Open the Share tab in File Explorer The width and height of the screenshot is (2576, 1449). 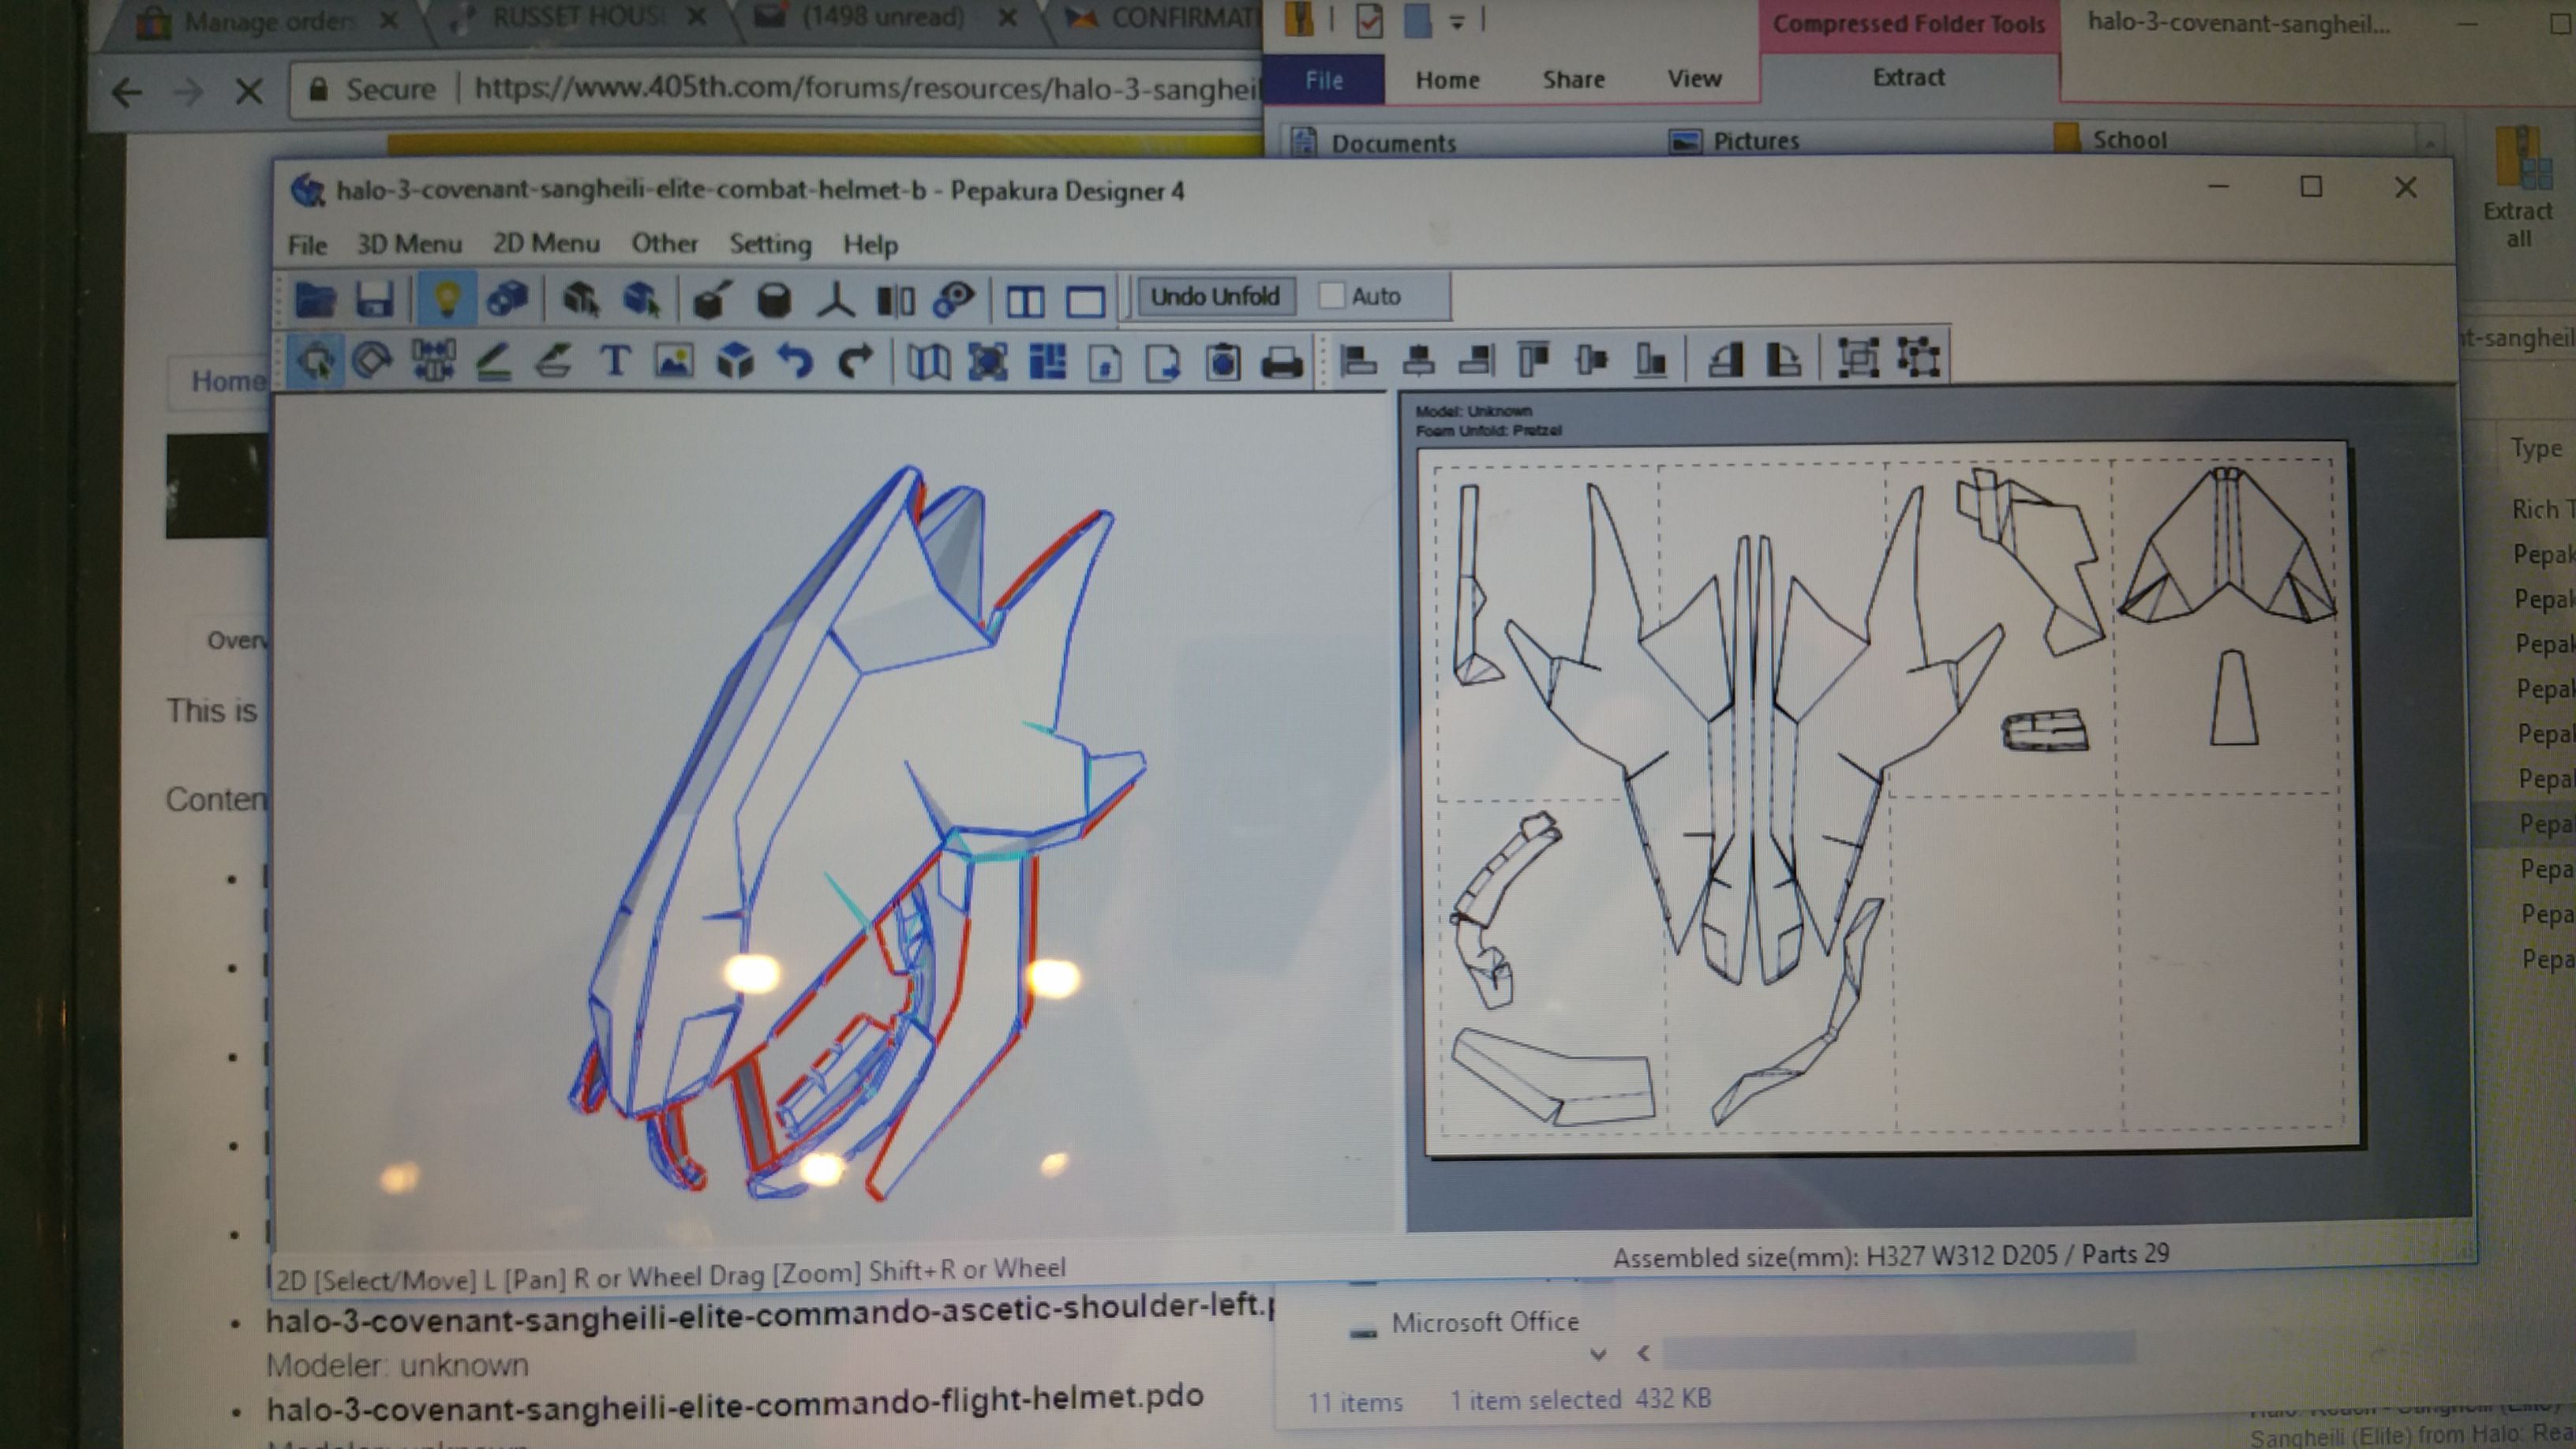(1573, 79)
